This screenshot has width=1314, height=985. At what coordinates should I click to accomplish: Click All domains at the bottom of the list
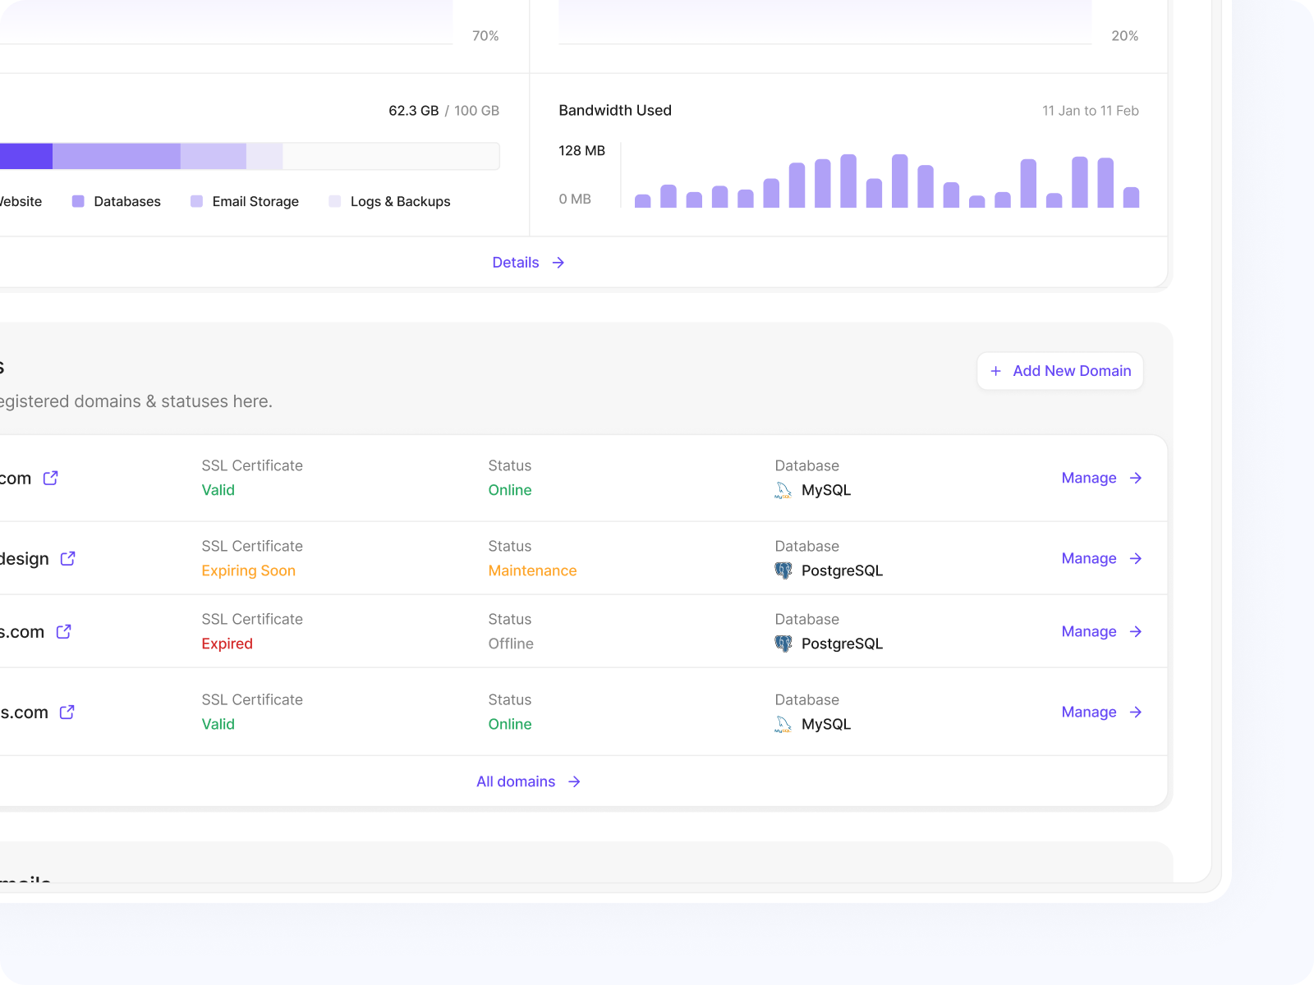tap(516, 781)
